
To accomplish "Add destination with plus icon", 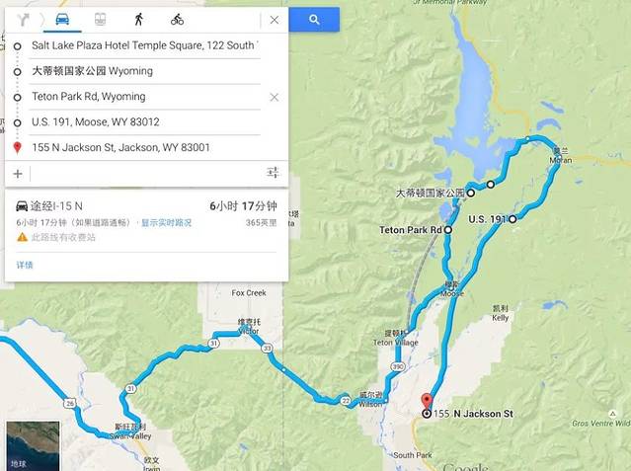I will 18,174.
